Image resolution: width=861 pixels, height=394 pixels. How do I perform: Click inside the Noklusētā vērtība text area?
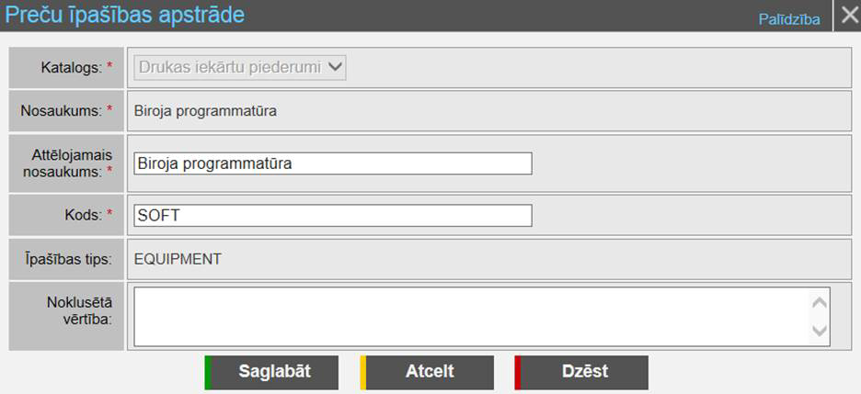tap(471, 317)
